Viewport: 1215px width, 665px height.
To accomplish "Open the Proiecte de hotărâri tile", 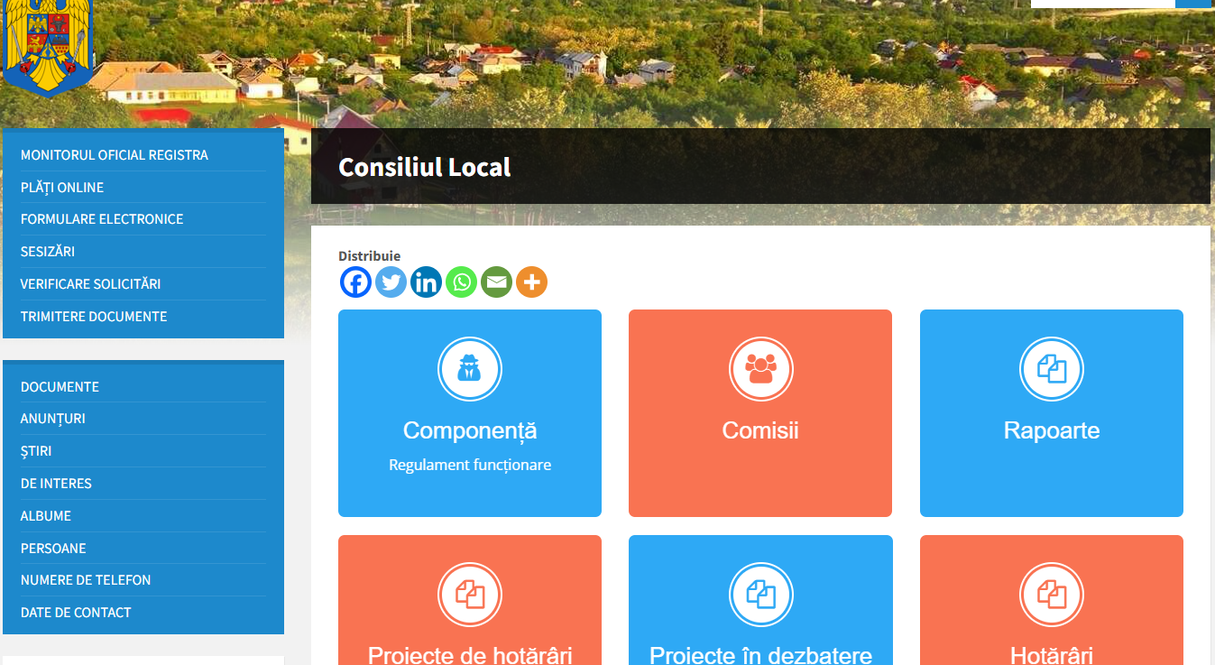I will coord(470,654).
